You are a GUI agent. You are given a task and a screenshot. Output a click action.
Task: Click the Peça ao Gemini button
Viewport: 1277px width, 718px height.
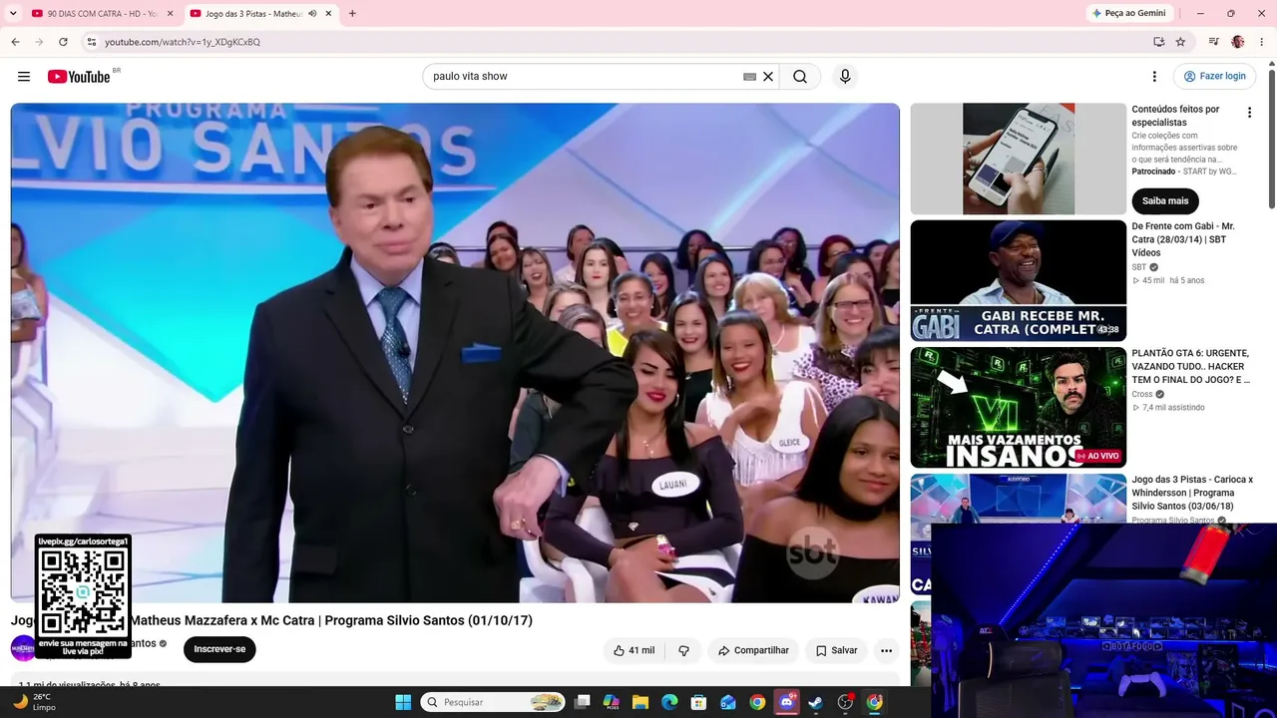[1129, 13]
